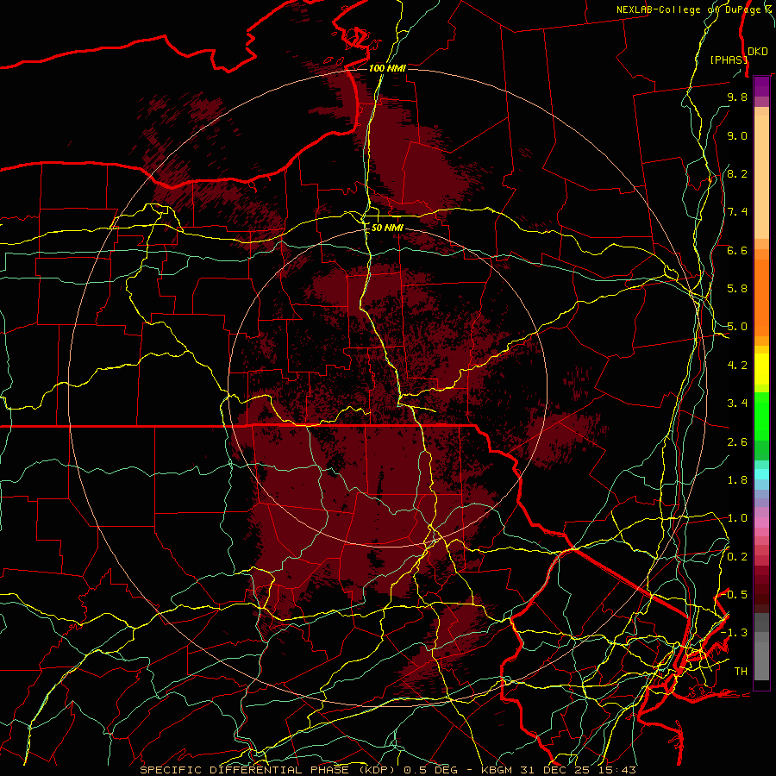Click the 9.8 color scale value
Screen dimensions: 776x776
[x=737, y=97]
